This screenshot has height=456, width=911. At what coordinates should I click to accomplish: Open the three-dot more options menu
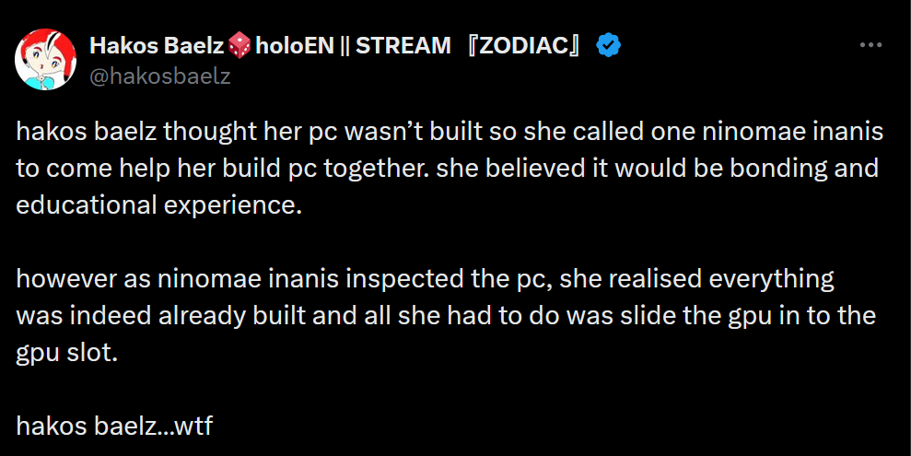870,45
